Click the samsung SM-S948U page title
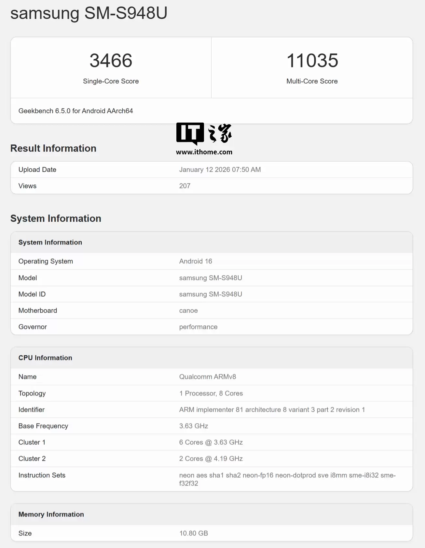Screen dimensions: 425x548 click(89, 13)
